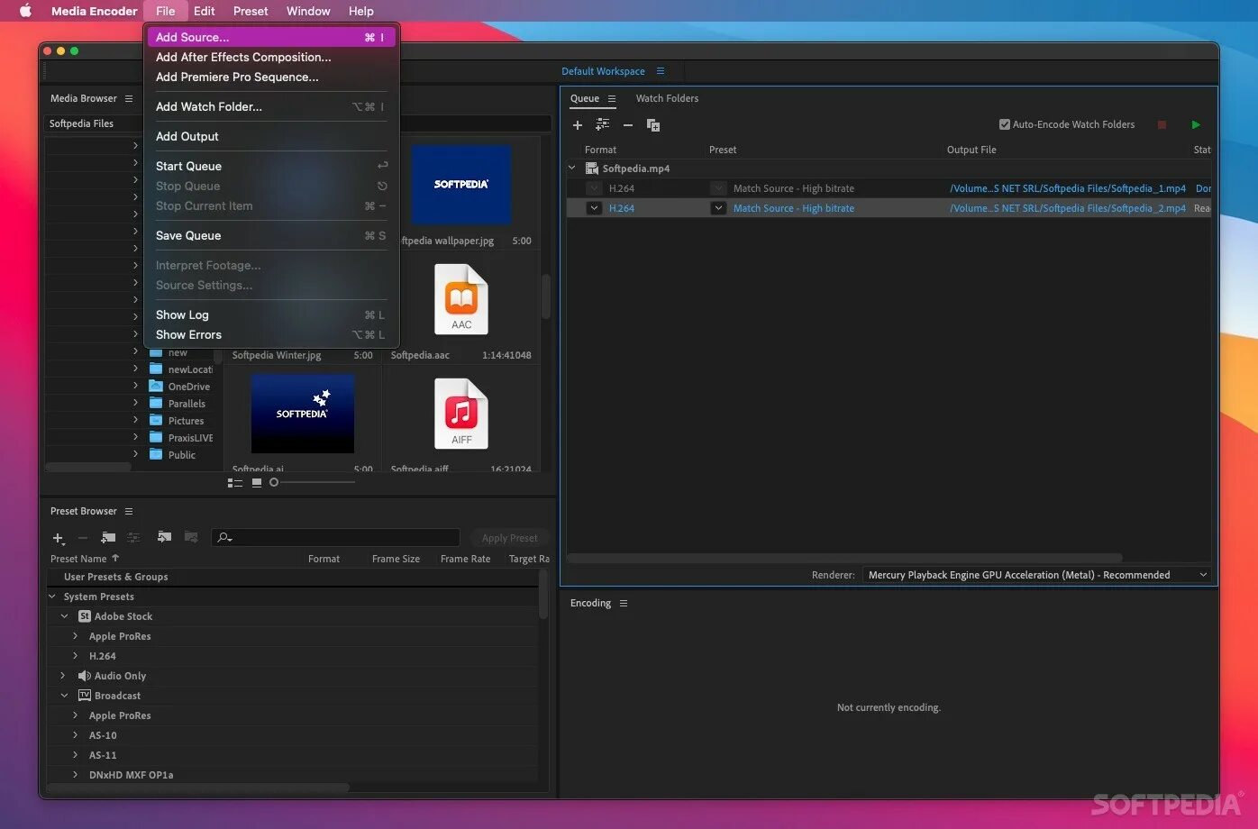Expand the DNxHD MXF OP1a preset folder
1258x829 pixels.
pos(76,775)
